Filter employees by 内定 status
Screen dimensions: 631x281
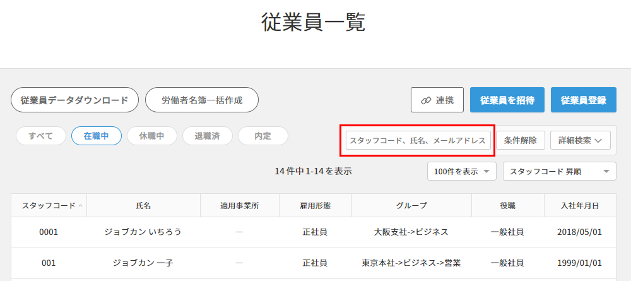262,136
